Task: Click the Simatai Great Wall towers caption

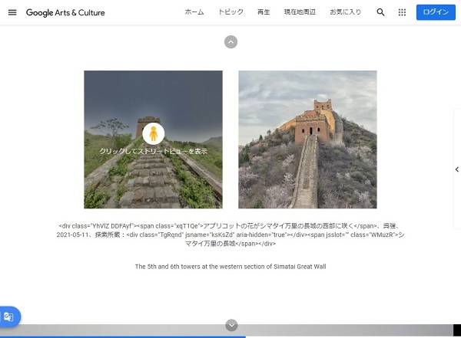Action: (x=230, y=267)
